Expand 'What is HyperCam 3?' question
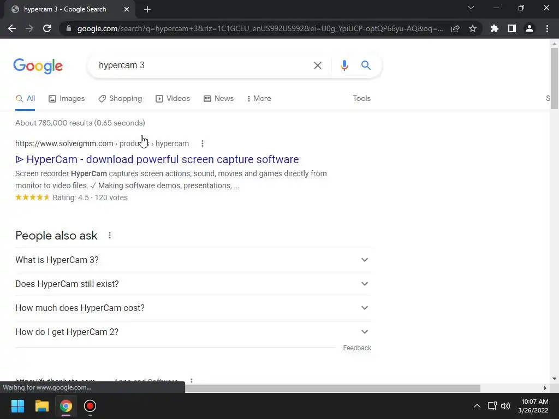This screenshot has height=419, width=559. [x=193, y=260]
